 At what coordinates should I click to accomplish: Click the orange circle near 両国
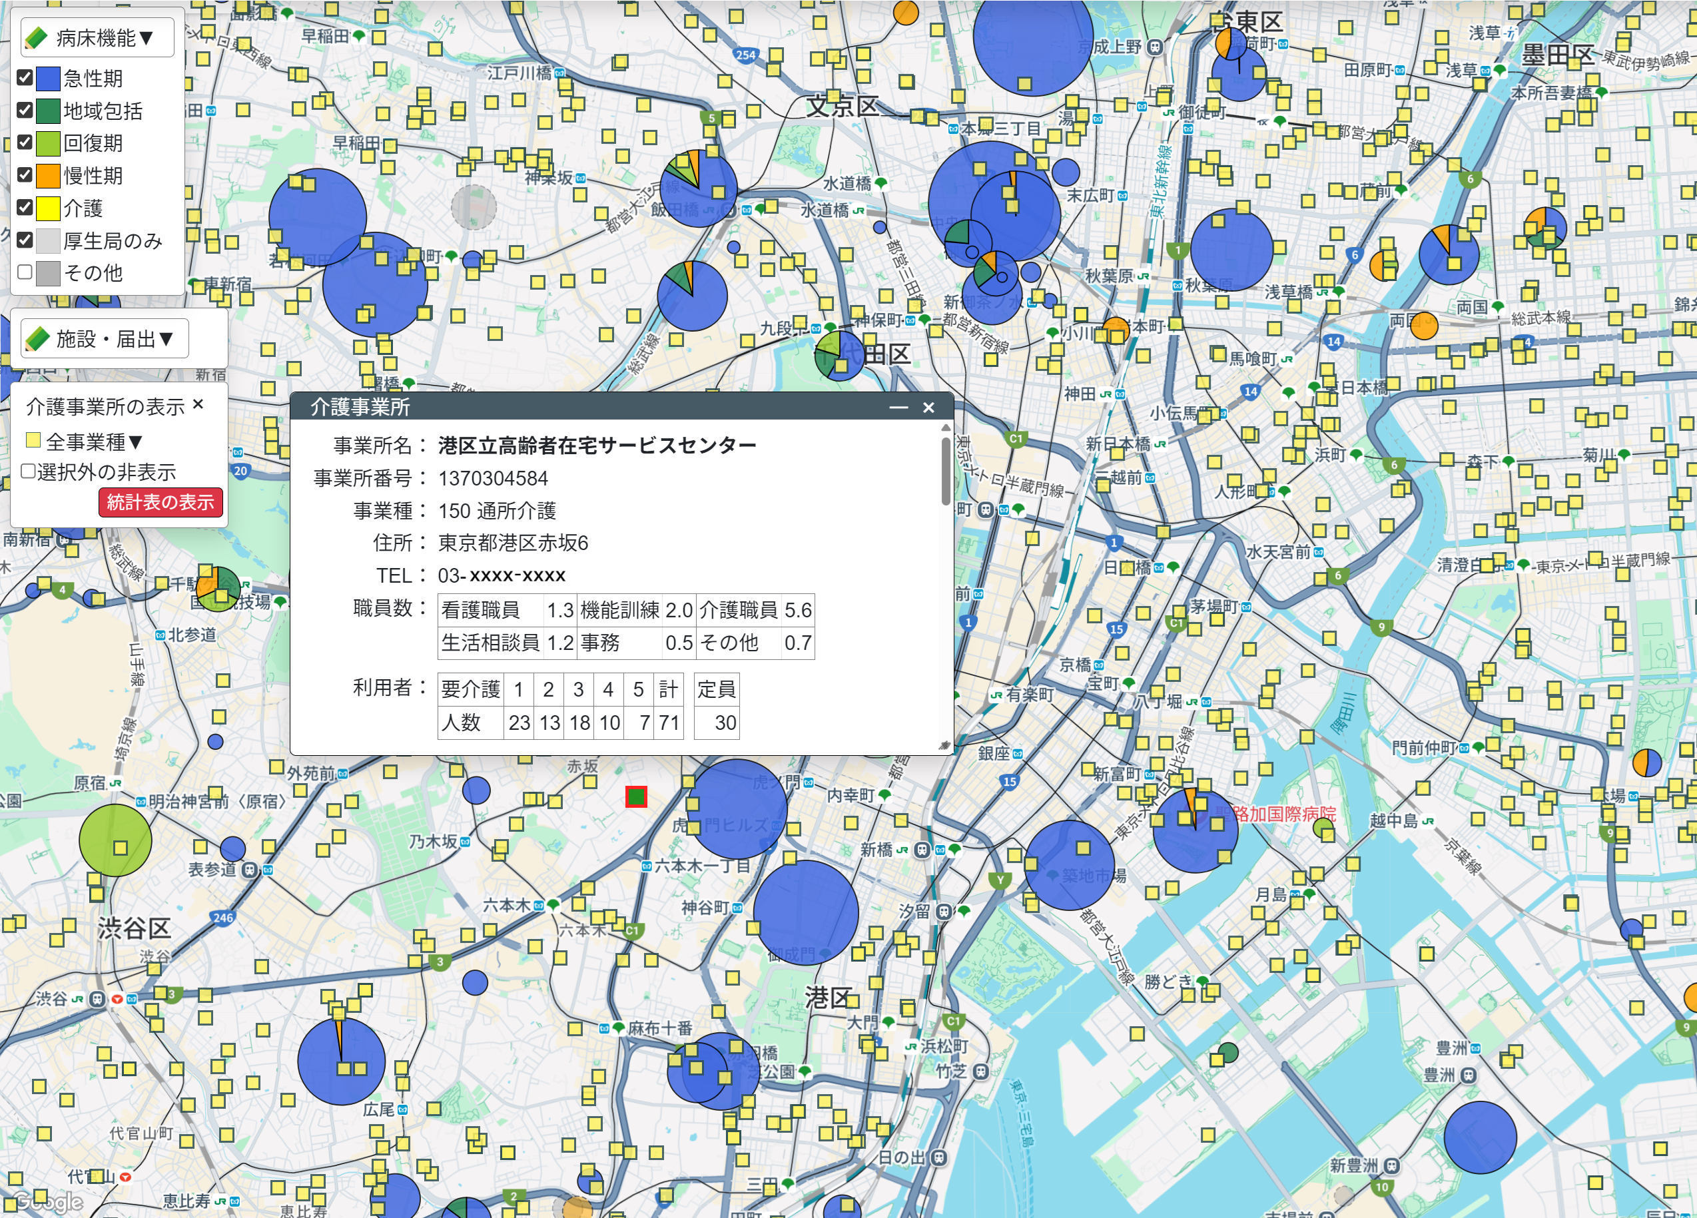pos(1423,326)
